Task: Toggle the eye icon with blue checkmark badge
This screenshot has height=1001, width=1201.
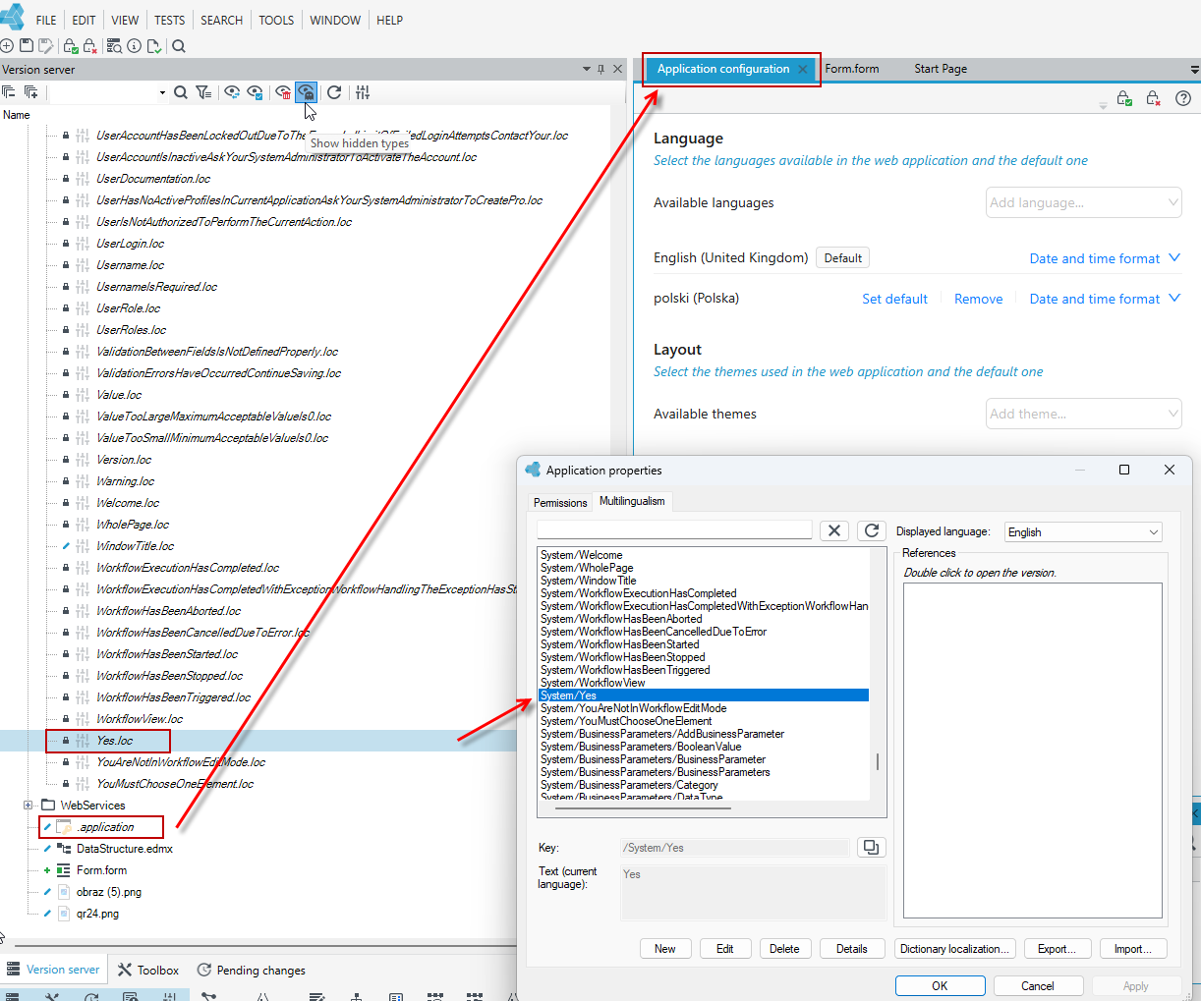Action: 255,92
